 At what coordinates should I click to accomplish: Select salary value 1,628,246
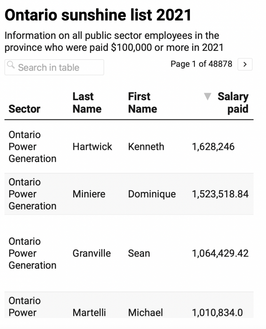[x=213, y=147]
